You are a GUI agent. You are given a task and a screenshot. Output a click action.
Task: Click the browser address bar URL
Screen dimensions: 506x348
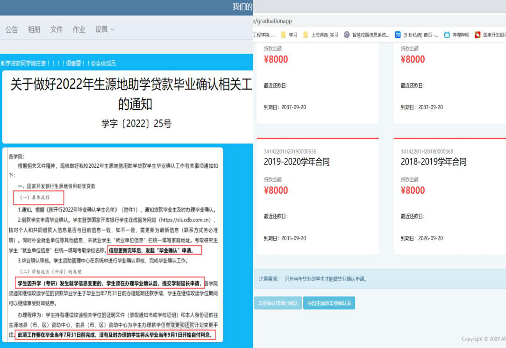click(273, 21)
